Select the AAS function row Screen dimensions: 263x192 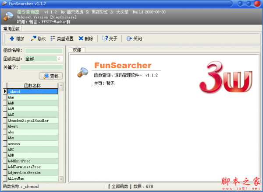tap(32, 115)
